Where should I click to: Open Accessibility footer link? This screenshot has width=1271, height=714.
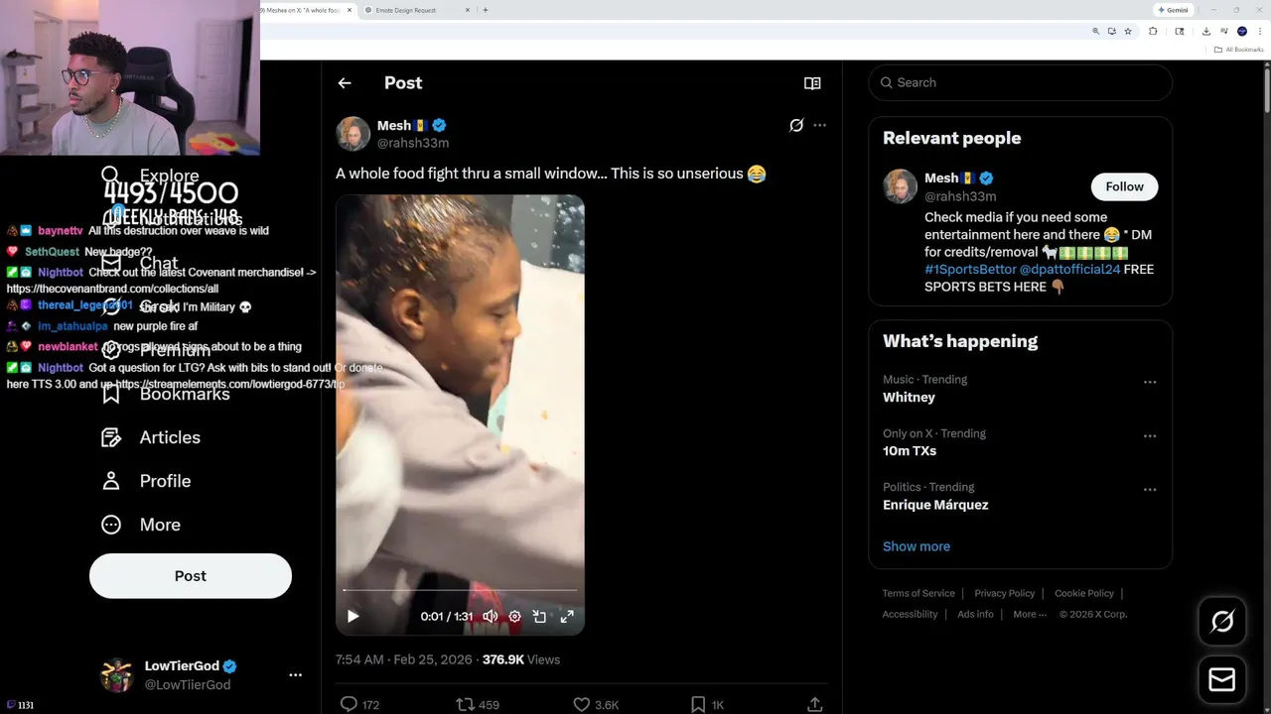click(x=910, y=614)
